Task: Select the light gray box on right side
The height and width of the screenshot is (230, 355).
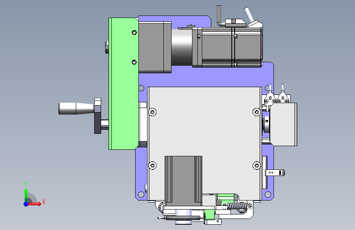Action: [x=283, y=124]
